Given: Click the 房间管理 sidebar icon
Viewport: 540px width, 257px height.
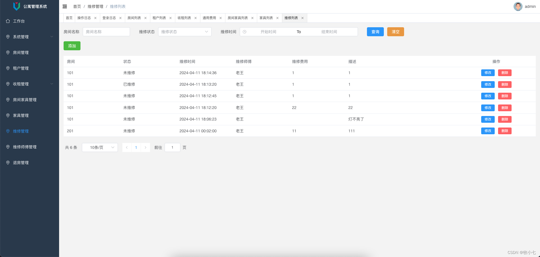Looking at the screenshot, I should pos(8,53).
